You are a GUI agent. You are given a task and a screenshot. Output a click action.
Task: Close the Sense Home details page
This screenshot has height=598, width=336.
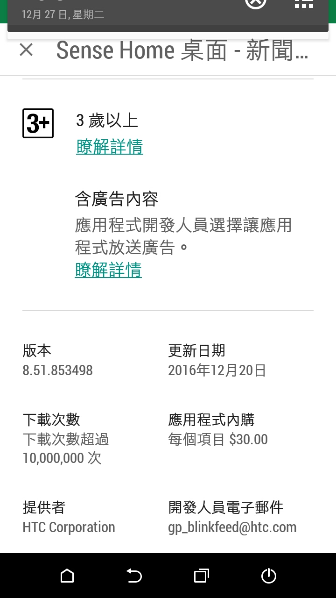click(26, 50)
